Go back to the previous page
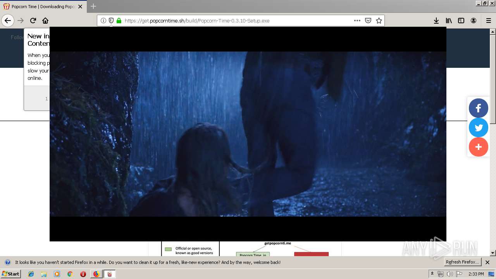 coord(8,21)
